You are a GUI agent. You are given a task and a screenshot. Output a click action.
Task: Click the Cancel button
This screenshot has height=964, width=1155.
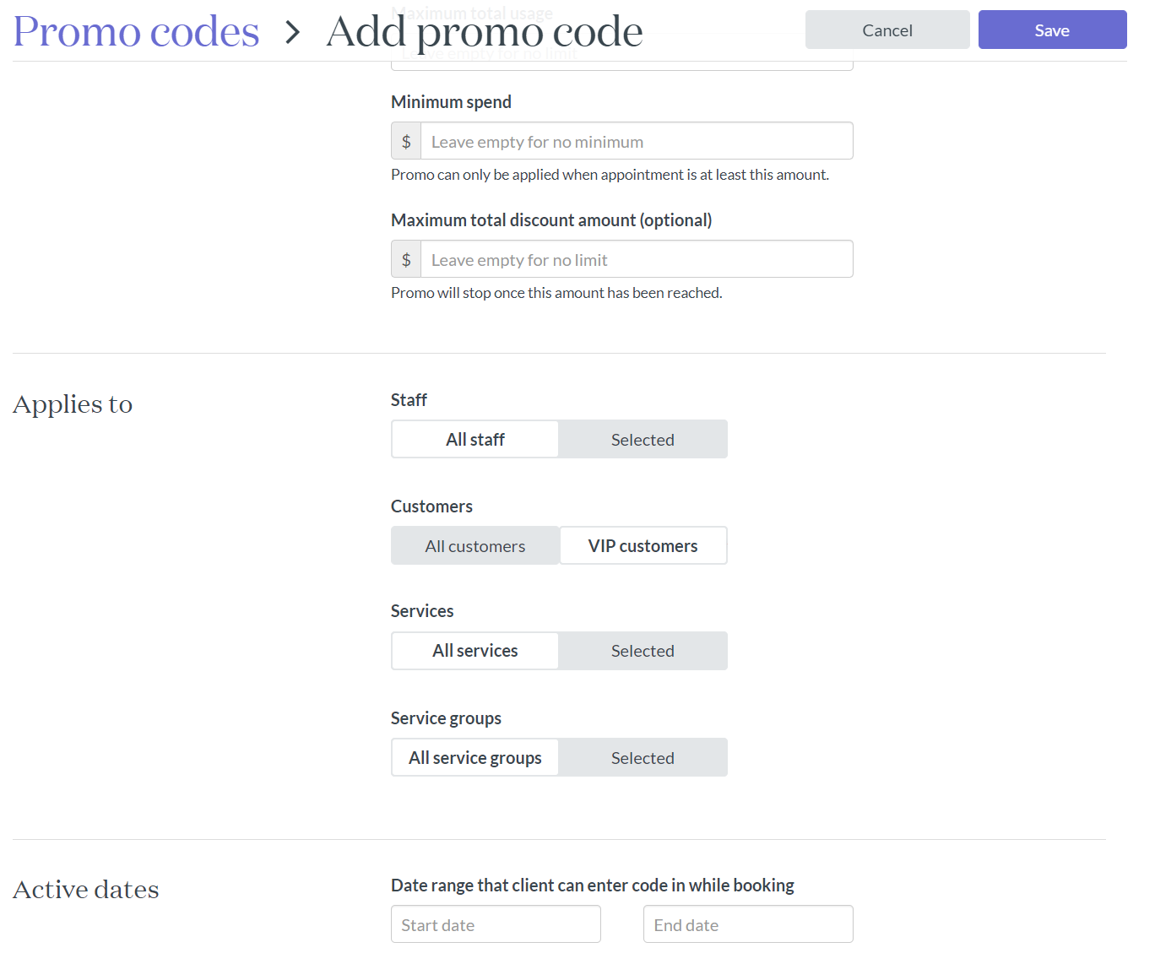pos(887,30)
